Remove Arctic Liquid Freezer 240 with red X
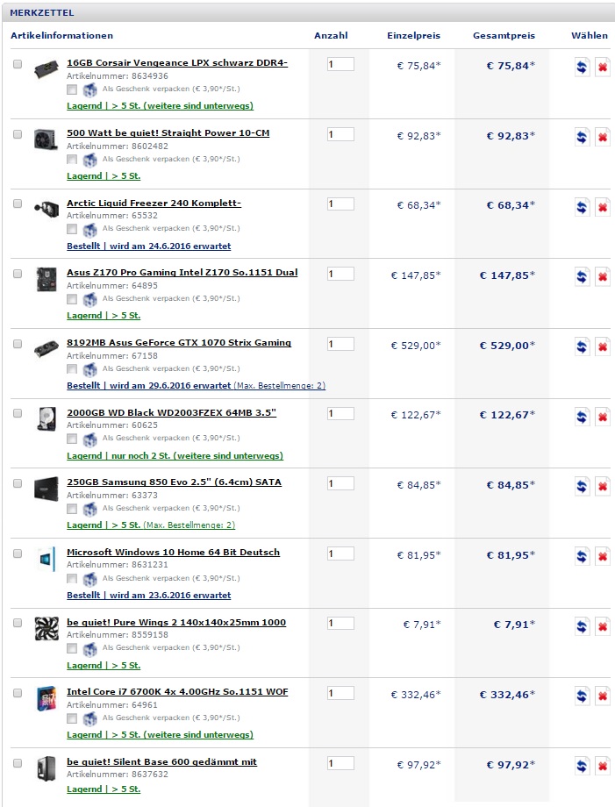615x807 pixels. coord(603,207)
